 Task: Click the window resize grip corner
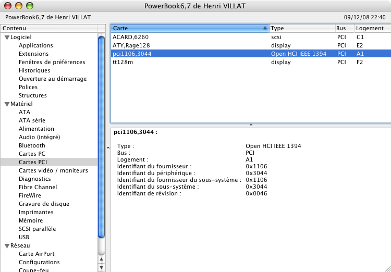[387, 268]
